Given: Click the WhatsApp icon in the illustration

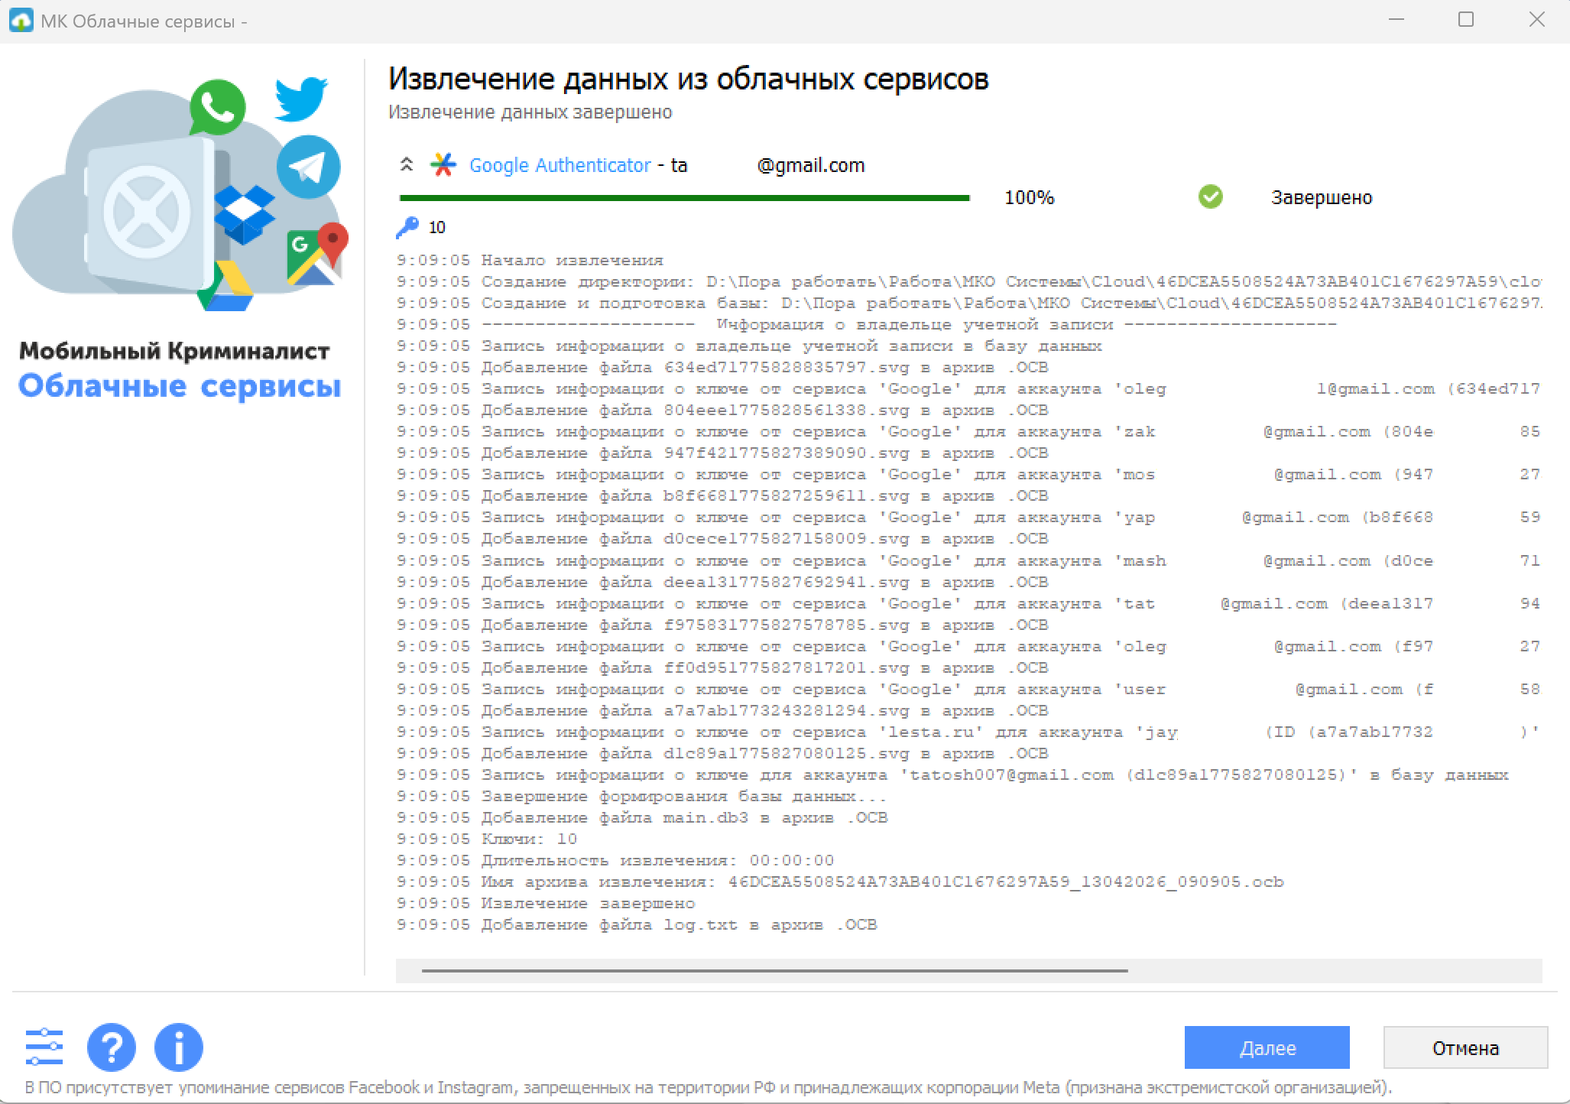Looking at the screenshot, I should pos(218,108).
